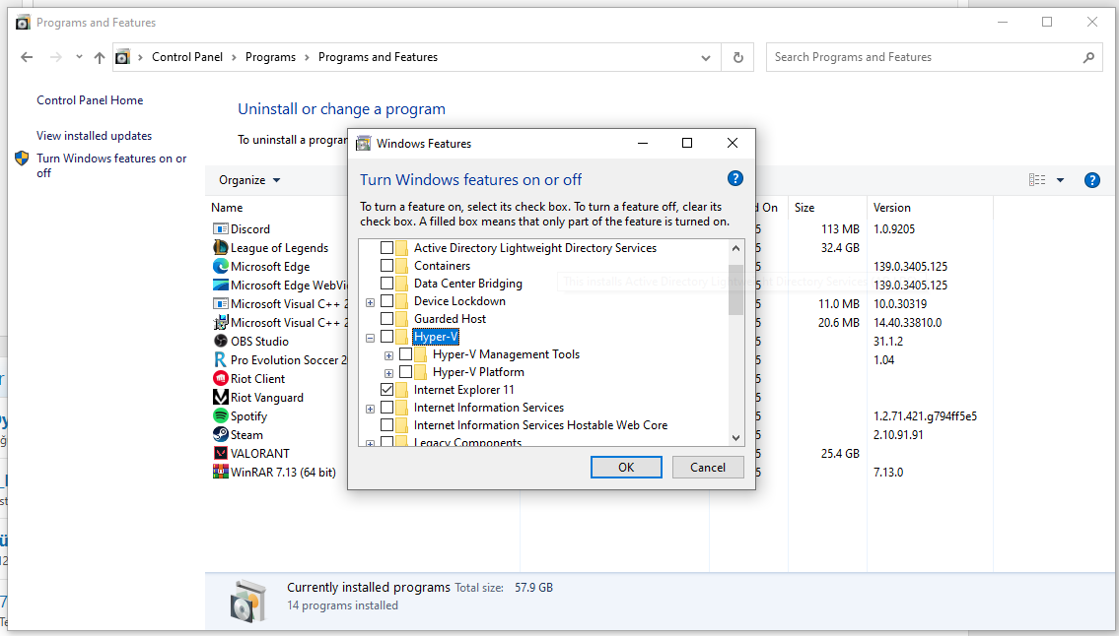Enable the Containers feature checkbox

tap(386, 265)
